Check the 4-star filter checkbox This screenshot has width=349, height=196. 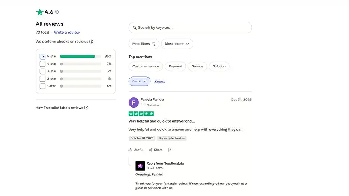[42, 64]
